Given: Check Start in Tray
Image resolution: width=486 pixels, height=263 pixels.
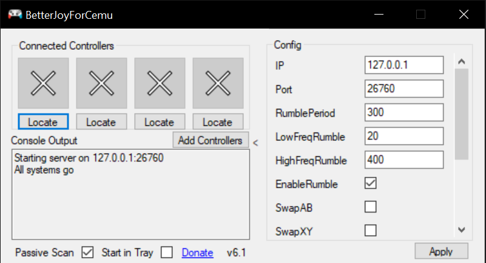Looking at the screenshot, I should [167, 253].
